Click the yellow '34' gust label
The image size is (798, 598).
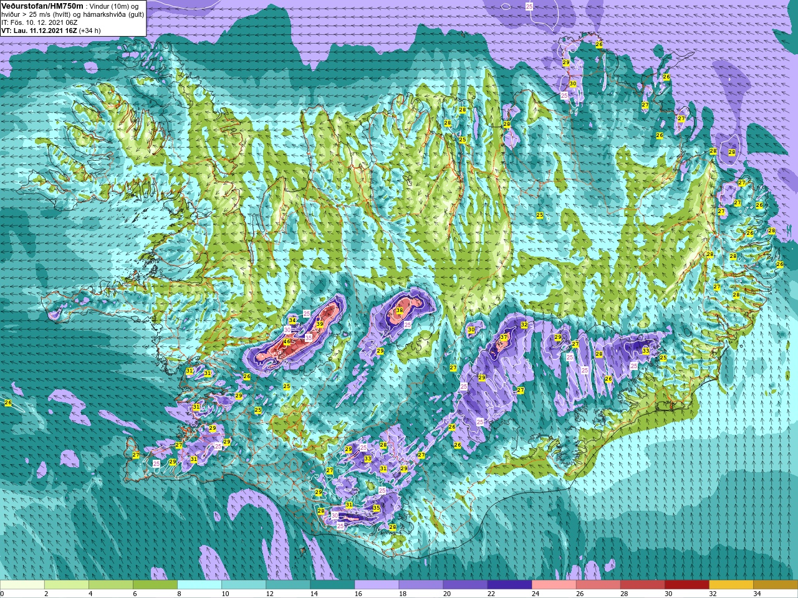(292, 321)
